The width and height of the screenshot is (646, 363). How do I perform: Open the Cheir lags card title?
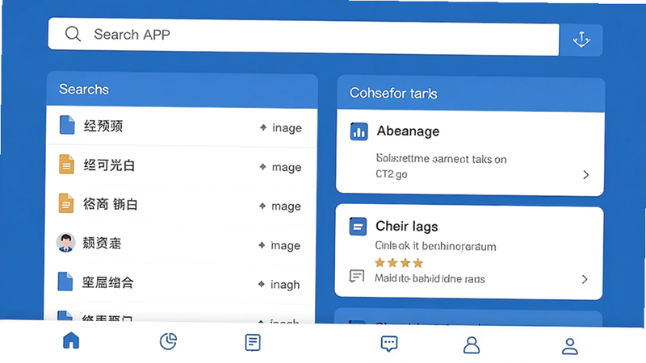point(407,227)
